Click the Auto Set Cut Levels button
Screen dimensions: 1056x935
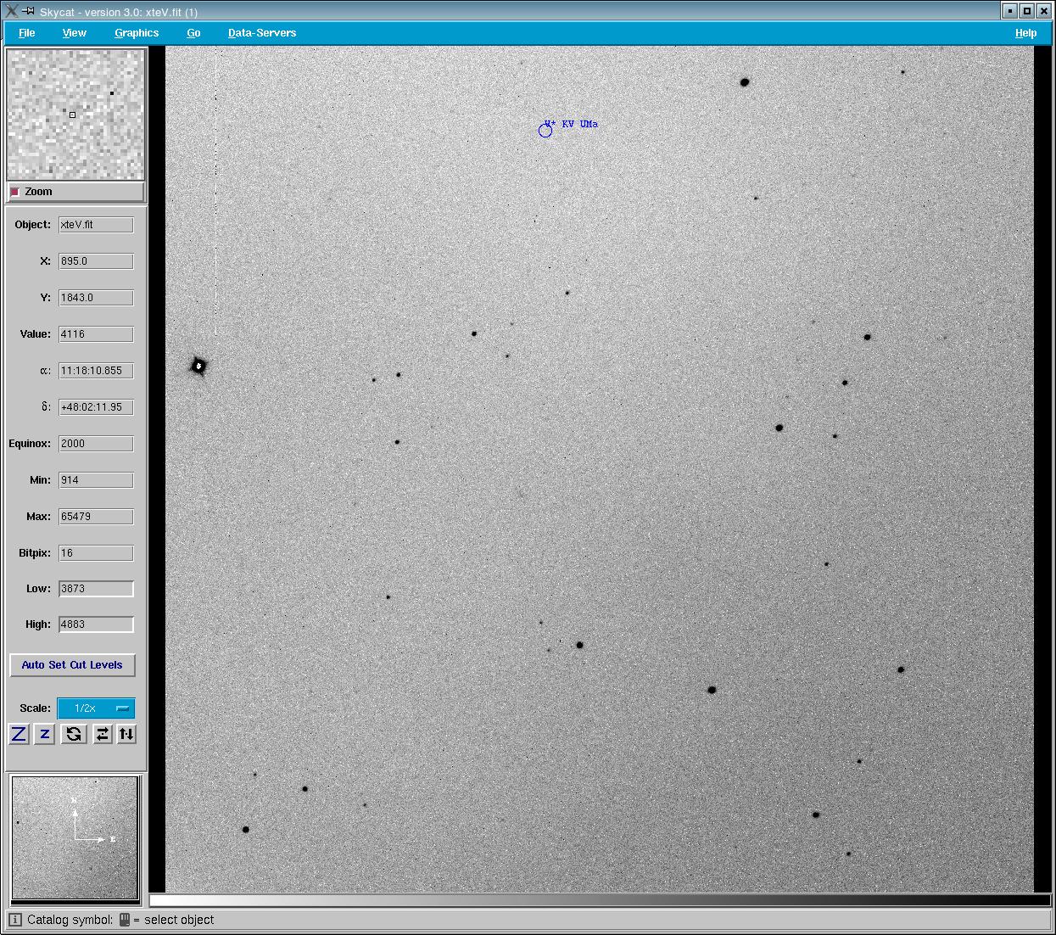click(x=72, y=665)
